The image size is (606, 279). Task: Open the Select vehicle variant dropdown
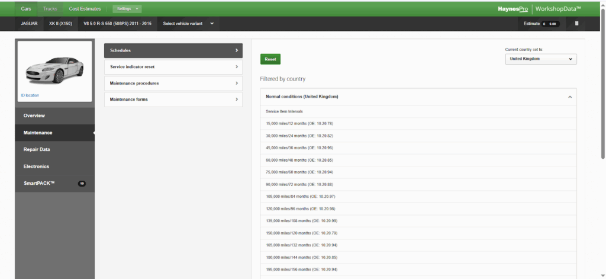(x=188, y=24)
